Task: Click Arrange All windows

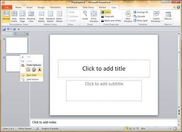Action: 141,12
